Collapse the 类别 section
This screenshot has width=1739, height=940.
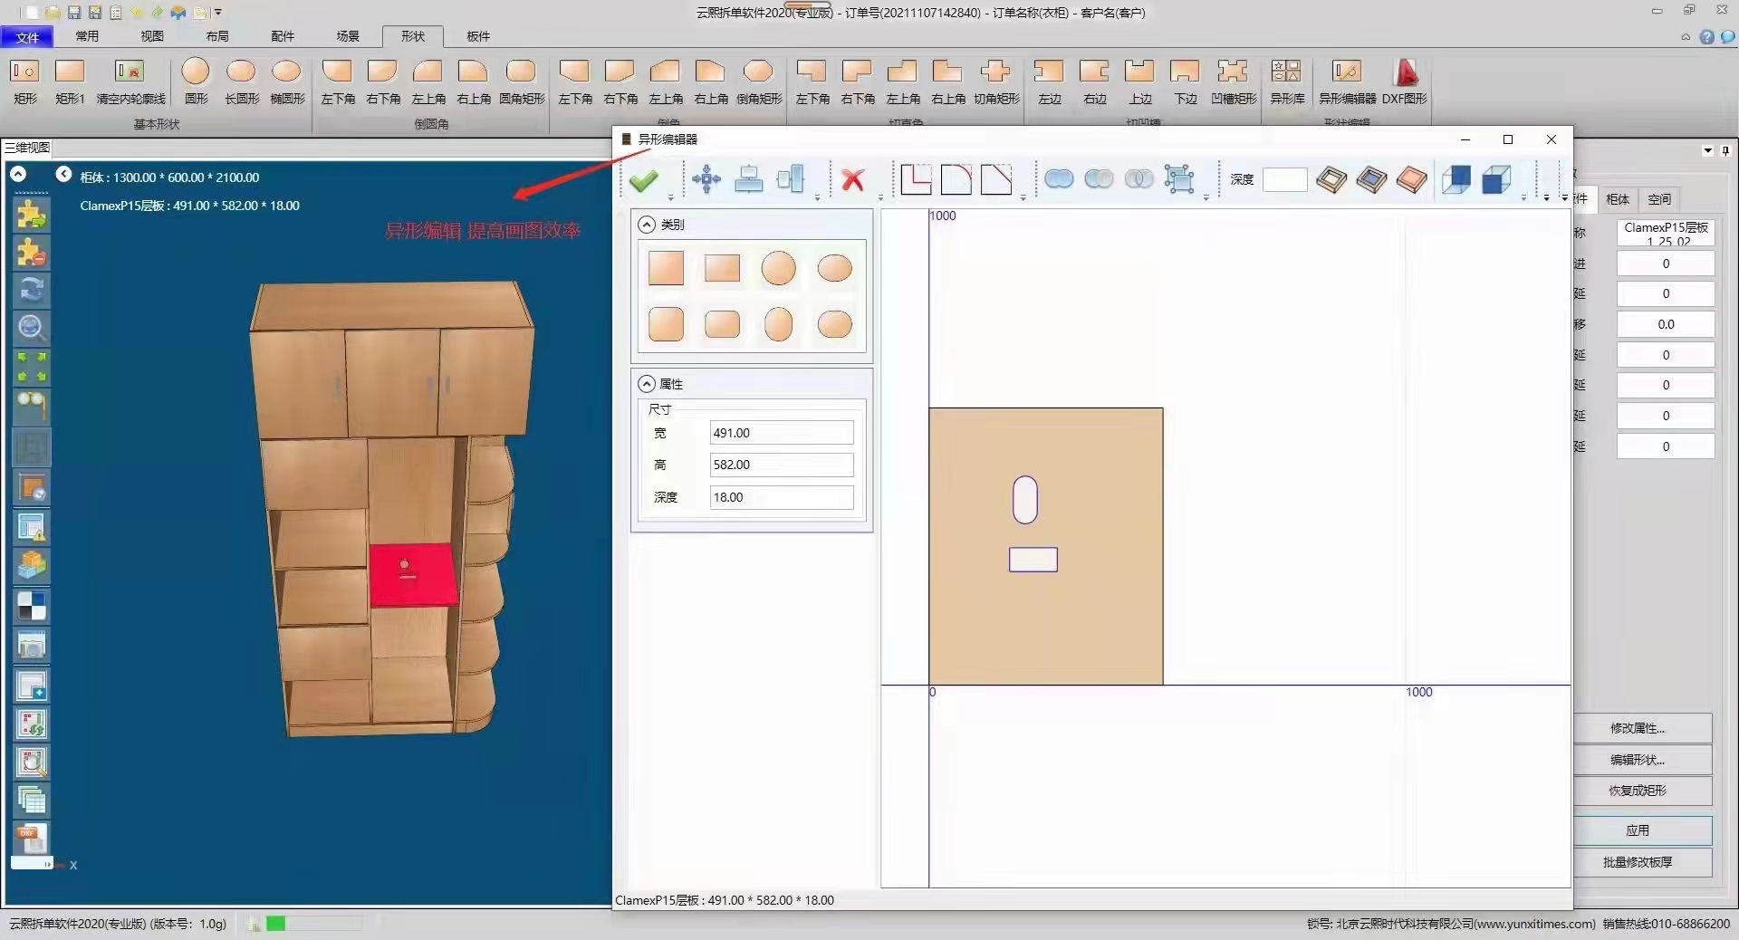point(647,225)
